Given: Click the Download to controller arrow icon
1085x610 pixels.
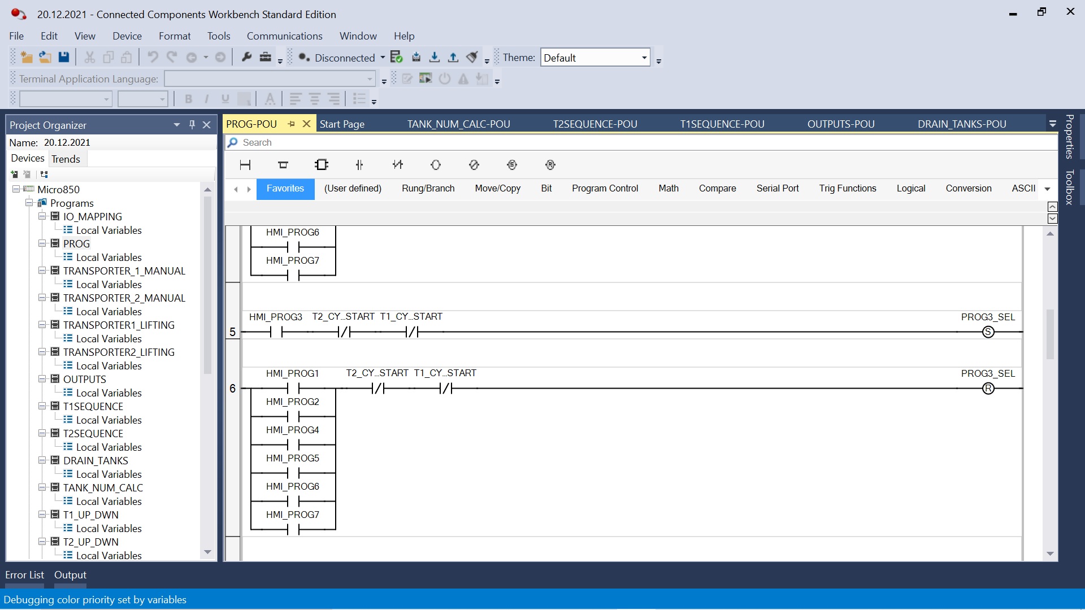Looking at the screenshot, I should (x=435, y=58).
